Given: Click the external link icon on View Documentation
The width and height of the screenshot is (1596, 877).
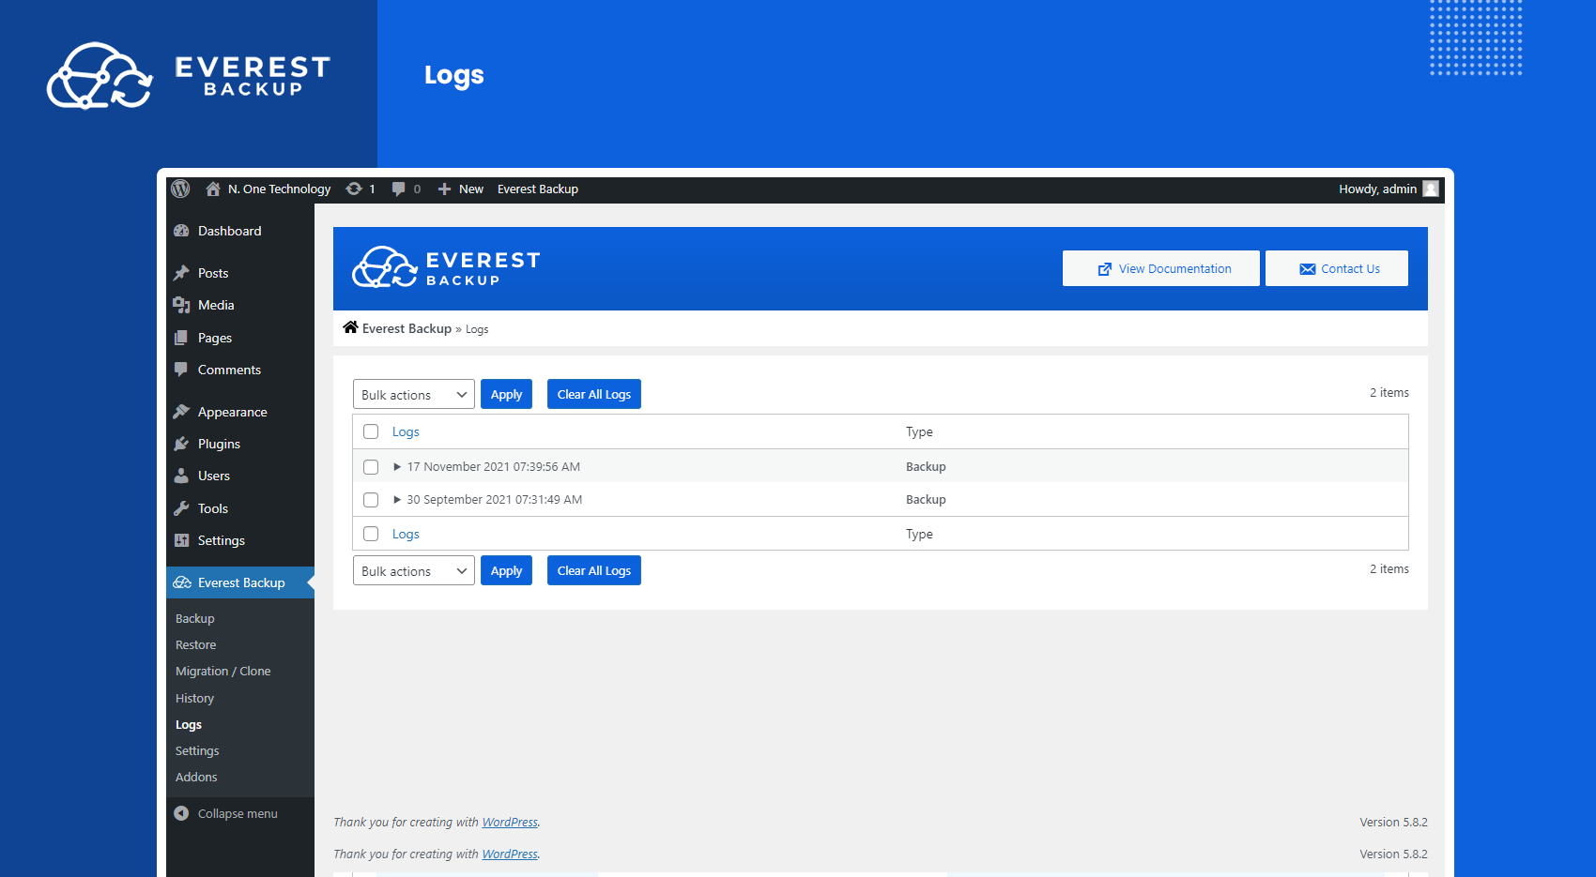Looking at the screenshot, I should pyautogui.click(x=1105, y=269).
